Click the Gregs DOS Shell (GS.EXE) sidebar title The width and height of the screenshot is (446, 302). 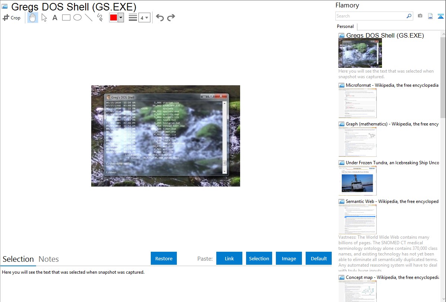[x=385, y=36]
